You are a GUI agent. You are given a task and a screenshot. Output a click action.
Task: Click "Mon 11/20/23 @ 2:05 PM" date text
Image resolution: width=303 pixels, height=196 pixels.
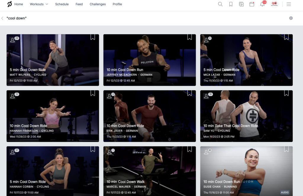click(x=219, y=137)
